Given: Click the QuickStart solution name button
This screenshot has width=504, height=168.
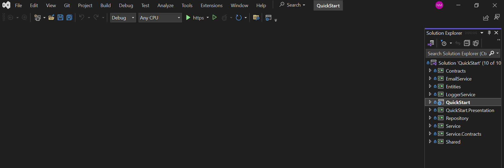Looking at the screenshot, I should click(x=328, y=6).
